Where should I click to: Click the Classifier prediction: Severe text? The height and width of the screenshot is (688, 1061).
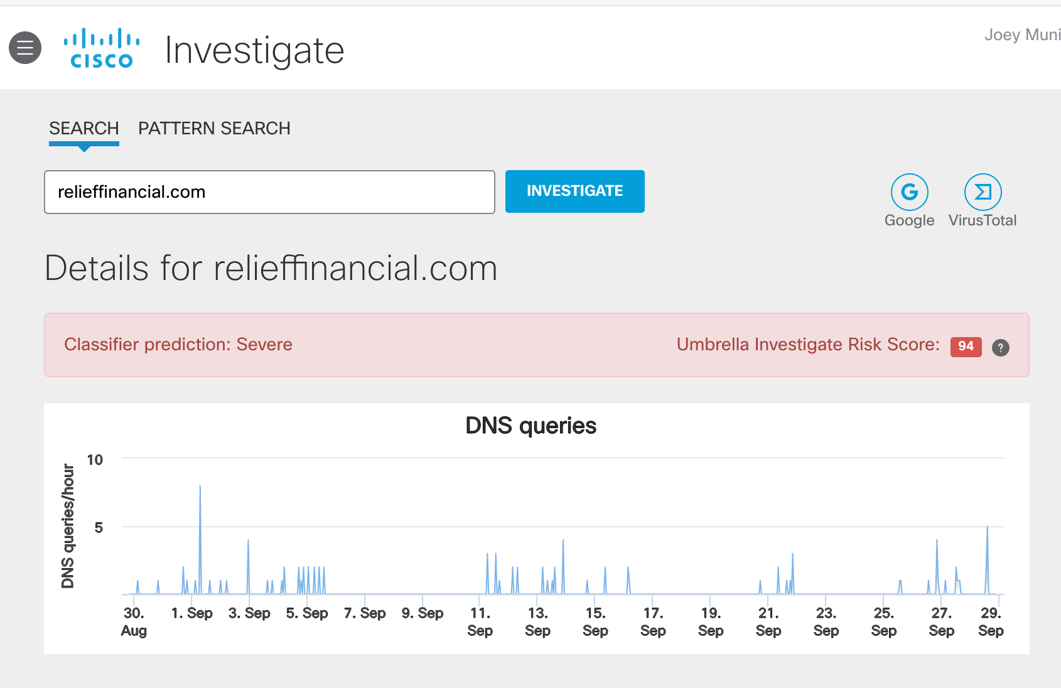(x=178, y=345)
